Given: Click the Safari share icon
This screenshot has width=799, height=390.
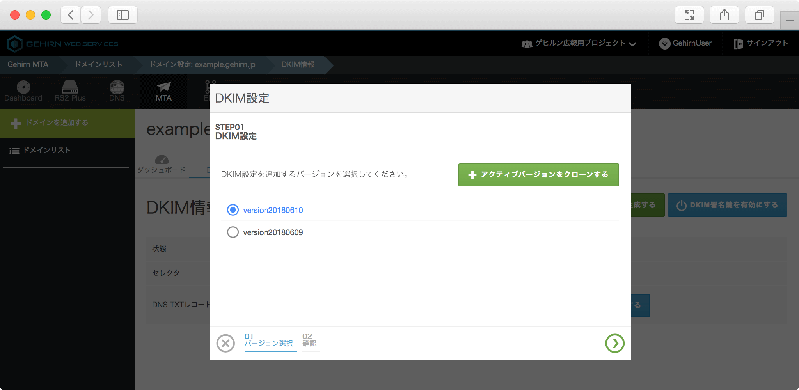Looking at the screenshot, I should click(x=724, y=15).
